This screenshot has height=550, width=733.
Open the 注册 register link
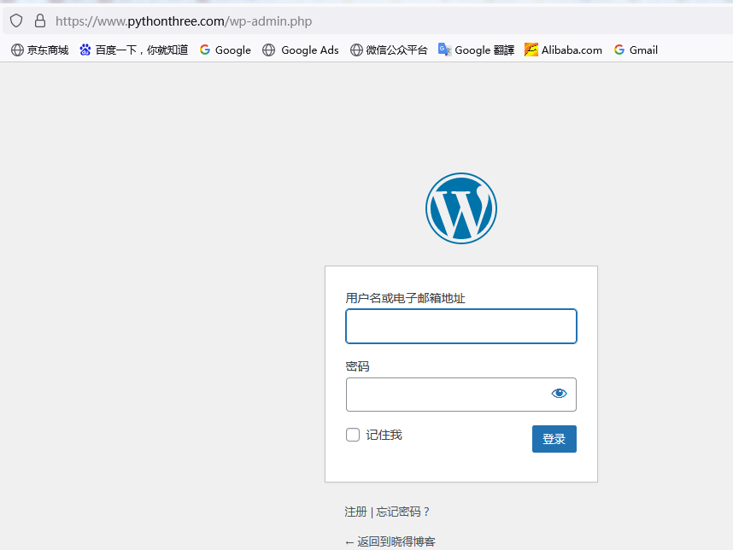click(x=355, y=512)
